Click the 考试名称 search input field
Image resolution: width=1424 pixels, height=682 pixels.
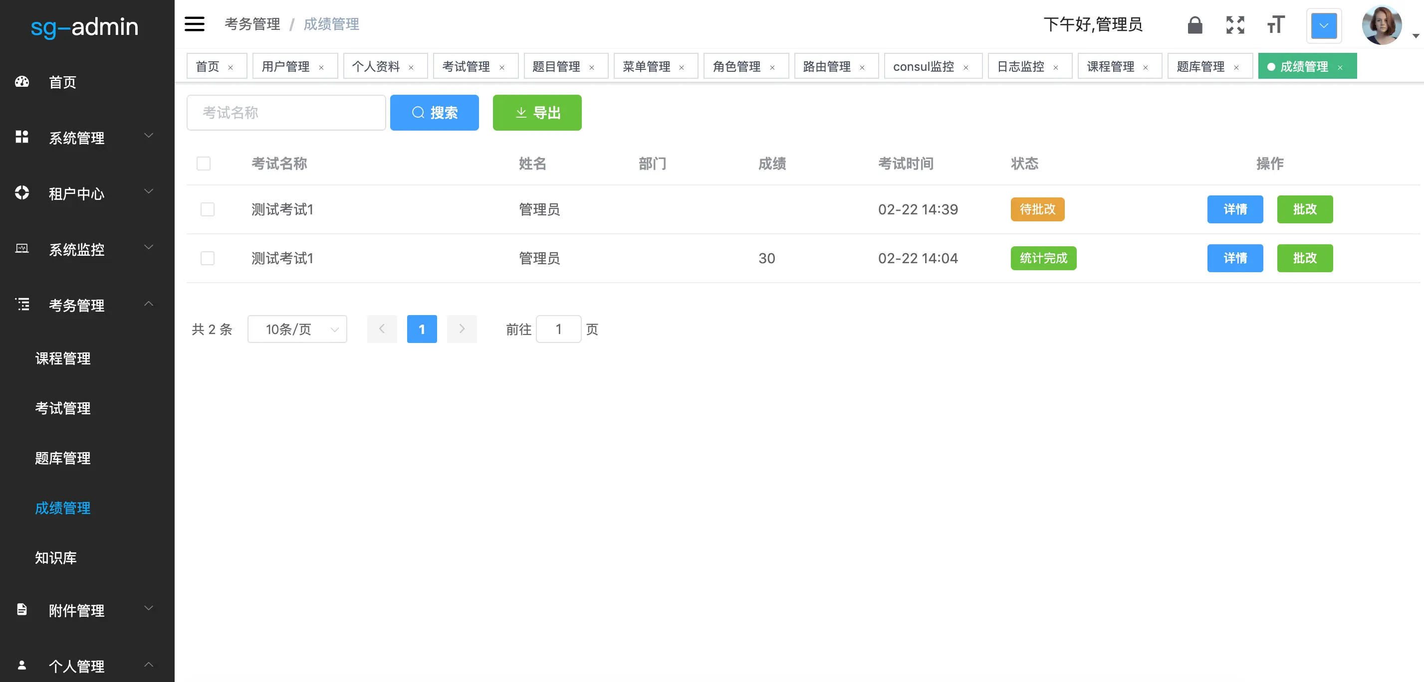(x=286, y=112)
